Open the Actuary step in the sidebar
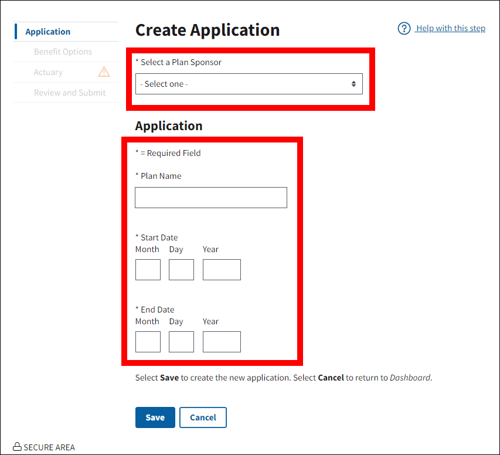The height and width of the screenshot is (455, 500). coord(48,72)
